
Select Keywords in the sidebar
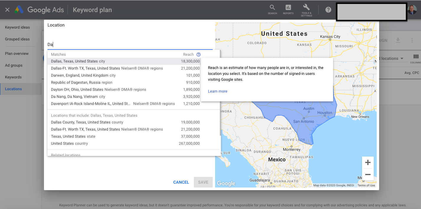click(13, 77)
